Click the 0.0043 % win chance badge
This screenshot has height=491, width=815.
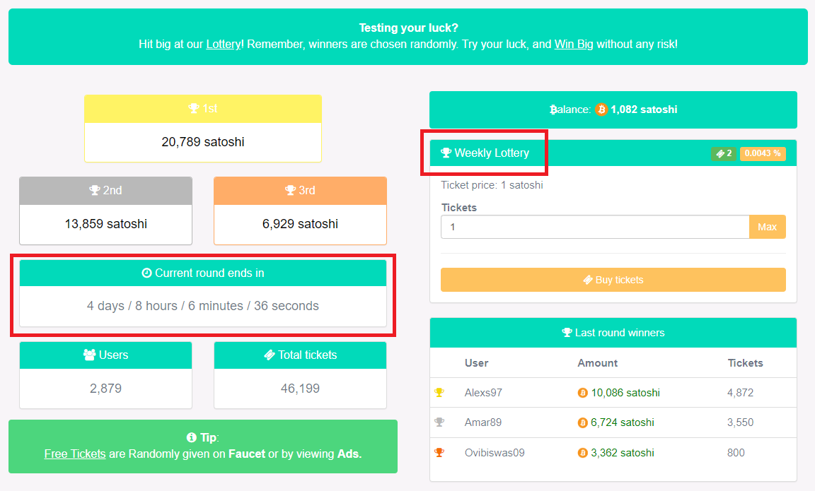[x=763, y=153]
